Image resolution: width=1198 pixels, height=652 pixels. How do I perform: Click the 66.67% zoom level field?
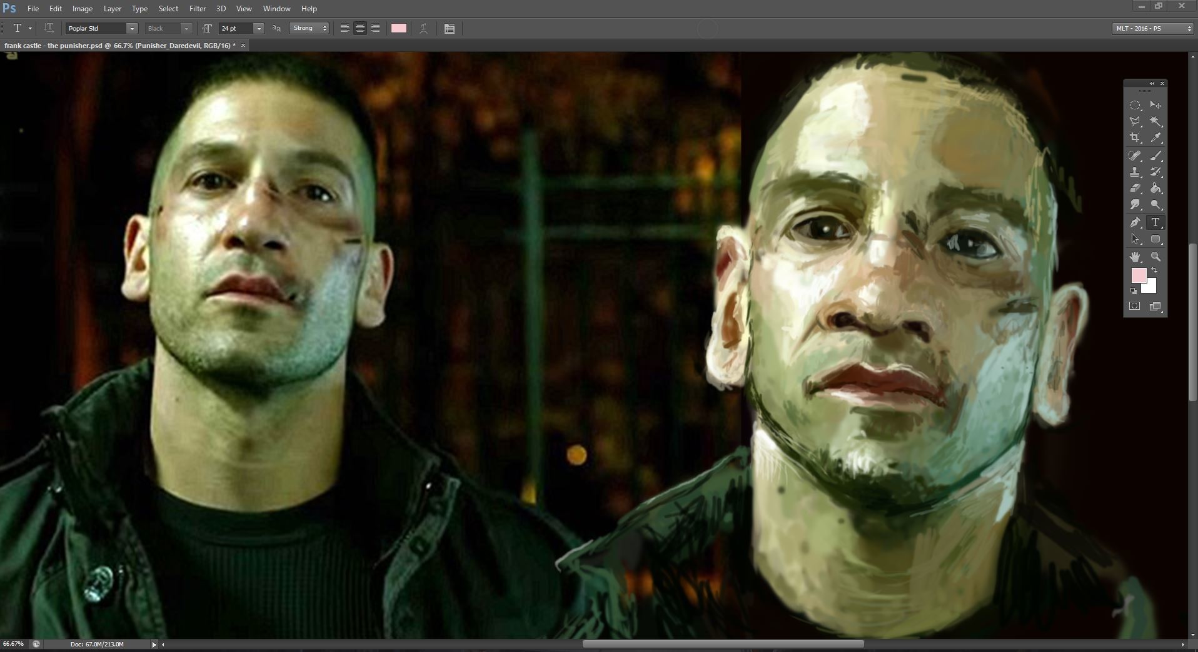click(x=14, y=644)
